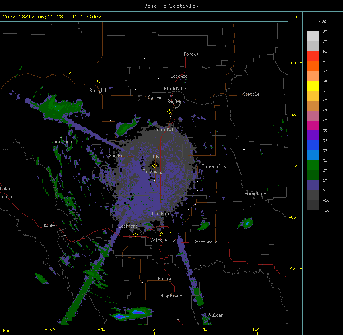Click the dBZ legend heading
This screenshot has height=335, width=343.
click(x=322, y=21)
